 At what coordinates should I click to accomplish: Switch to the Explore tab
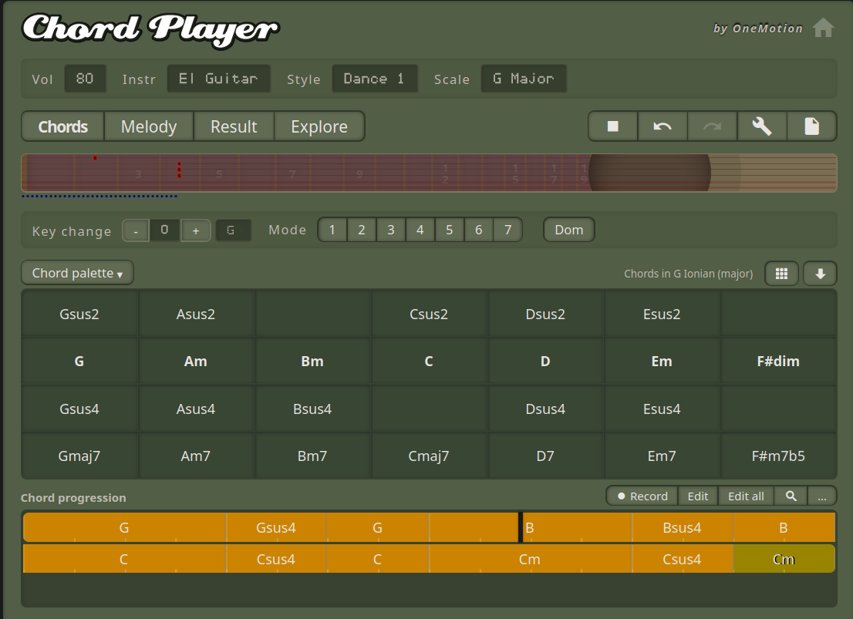[x=319, y=126]
